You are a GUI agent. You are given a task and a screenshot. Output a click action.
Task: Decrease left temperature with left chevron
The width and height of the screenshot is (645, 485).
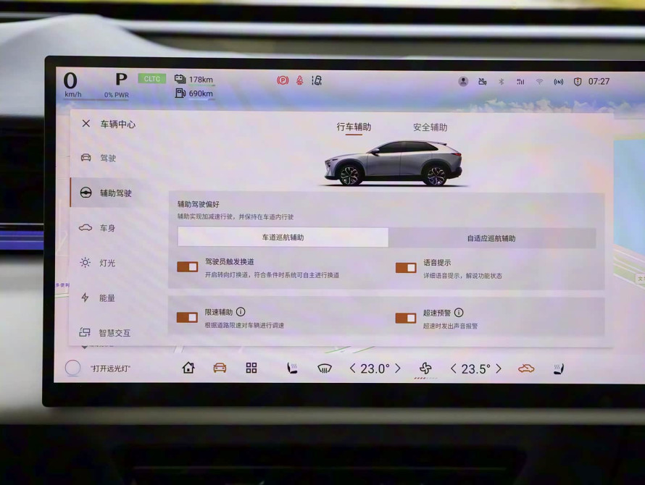[353, 368]
